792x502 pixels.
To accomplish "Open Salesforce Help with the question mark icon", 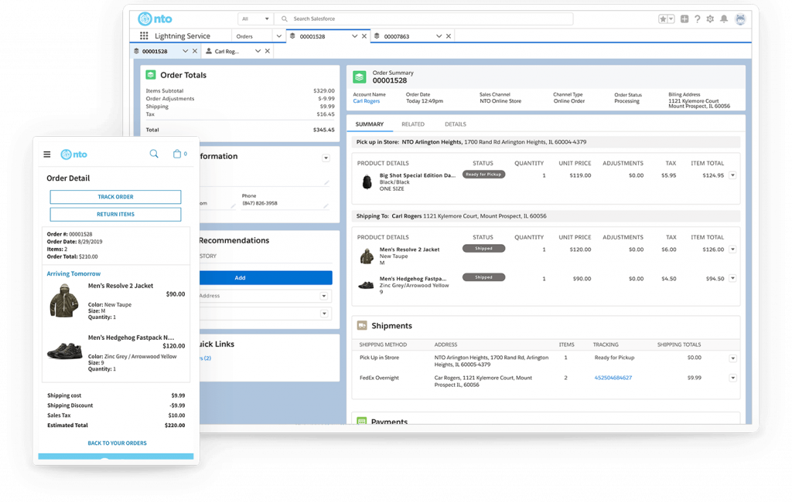I will point(698,19).
